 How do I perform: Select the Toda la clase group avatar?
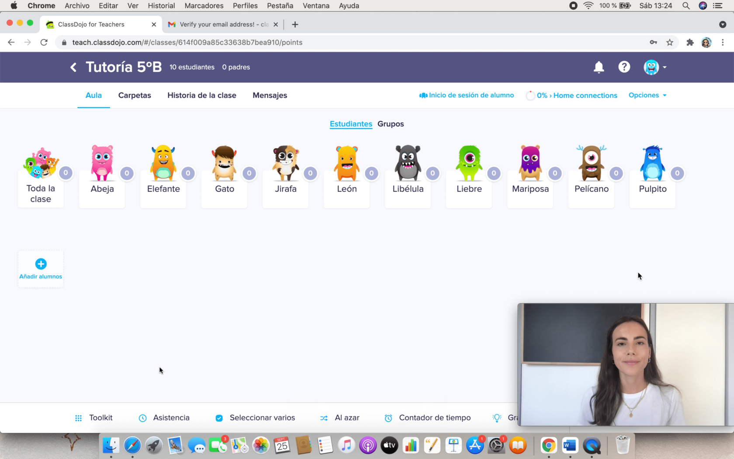click(x=41, y=163)
